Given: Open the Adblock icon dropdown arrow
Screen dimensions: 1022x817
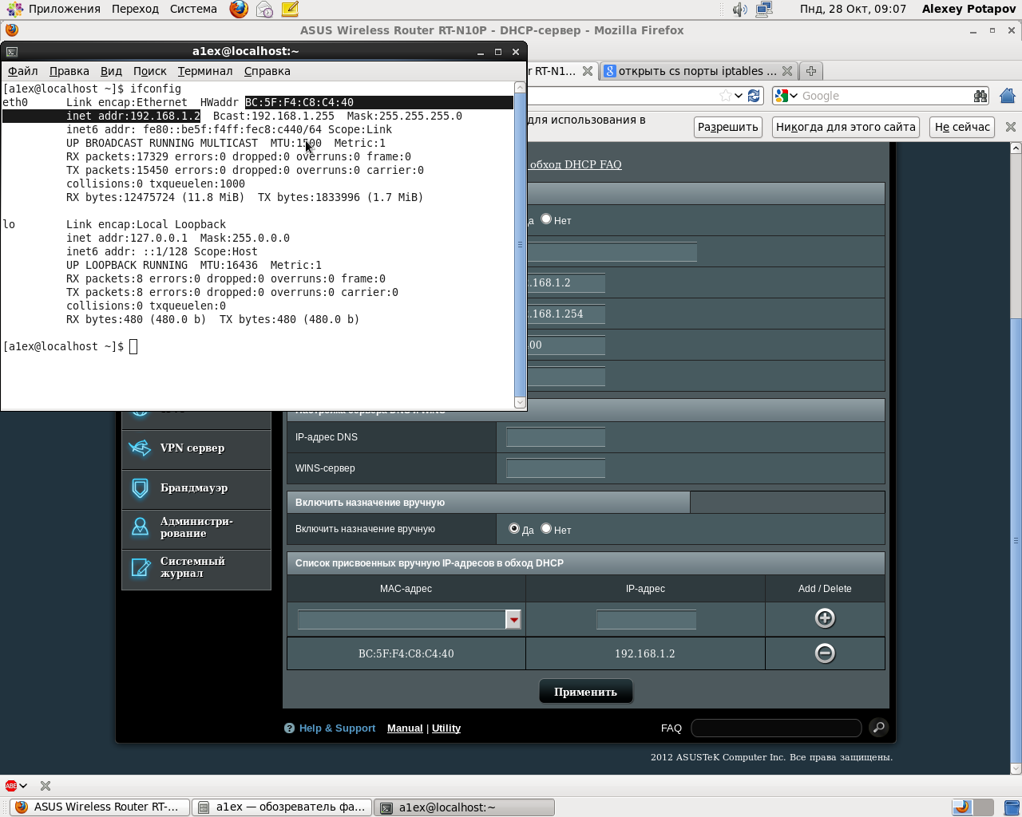Looking at the screenshot, I should 23,786.
